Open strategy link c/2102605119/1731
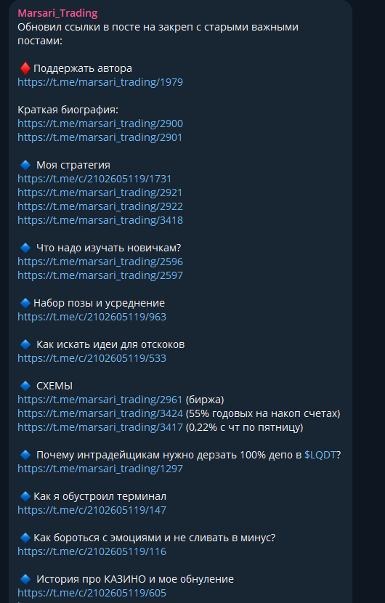Image resolution: width=385 pixels, height=603 pixels. [x=94, y=179]
